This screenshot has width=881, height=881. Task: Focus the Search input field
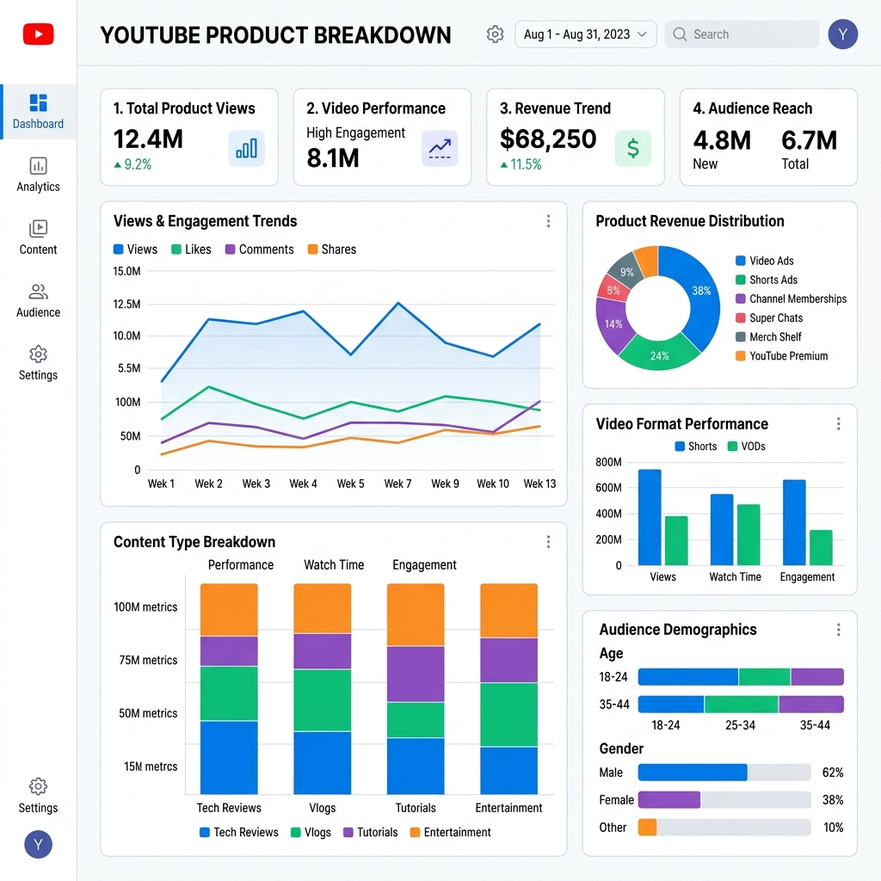pos(742,34)
